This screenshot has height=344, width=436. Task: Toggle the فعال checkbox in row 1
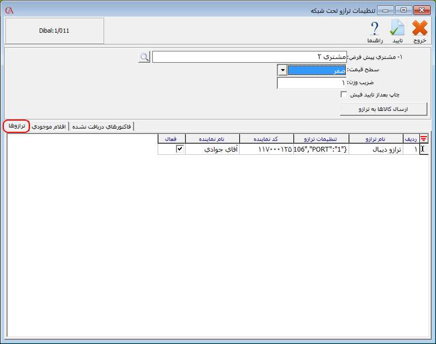[x=180, y=149]
